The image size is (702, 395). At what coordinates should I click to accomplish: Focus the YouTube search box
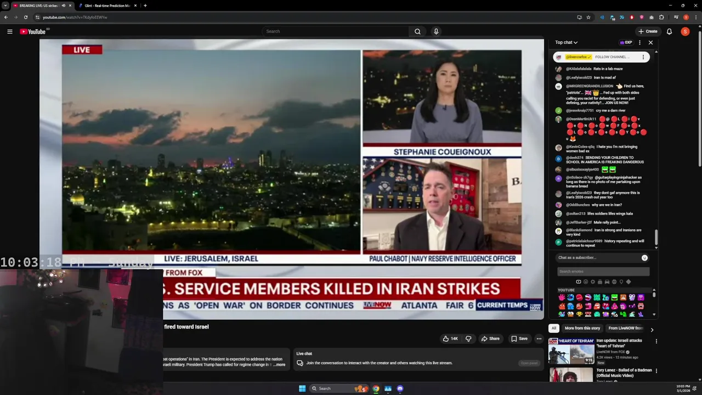(335, 31)
